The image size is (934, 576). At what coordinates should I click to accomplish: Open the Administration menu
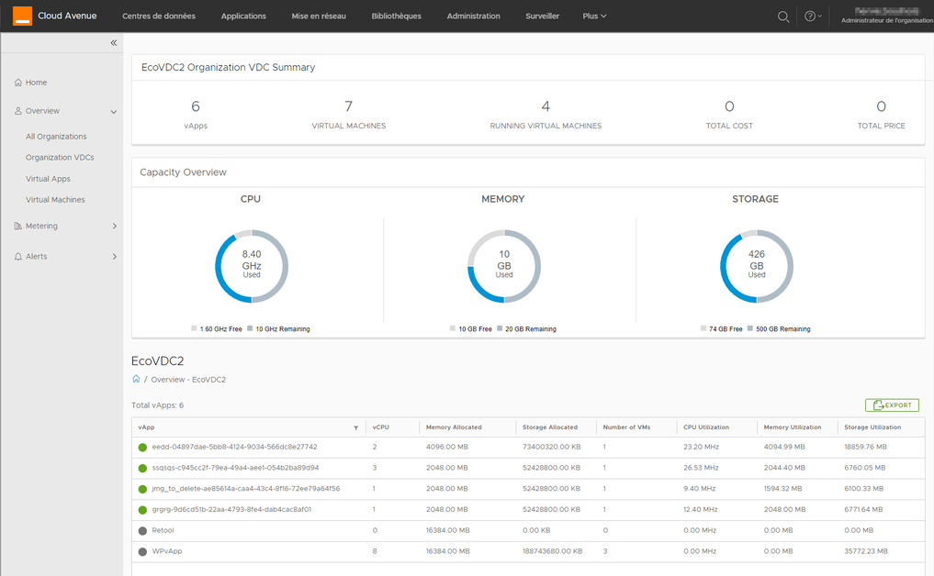point(474,17)
